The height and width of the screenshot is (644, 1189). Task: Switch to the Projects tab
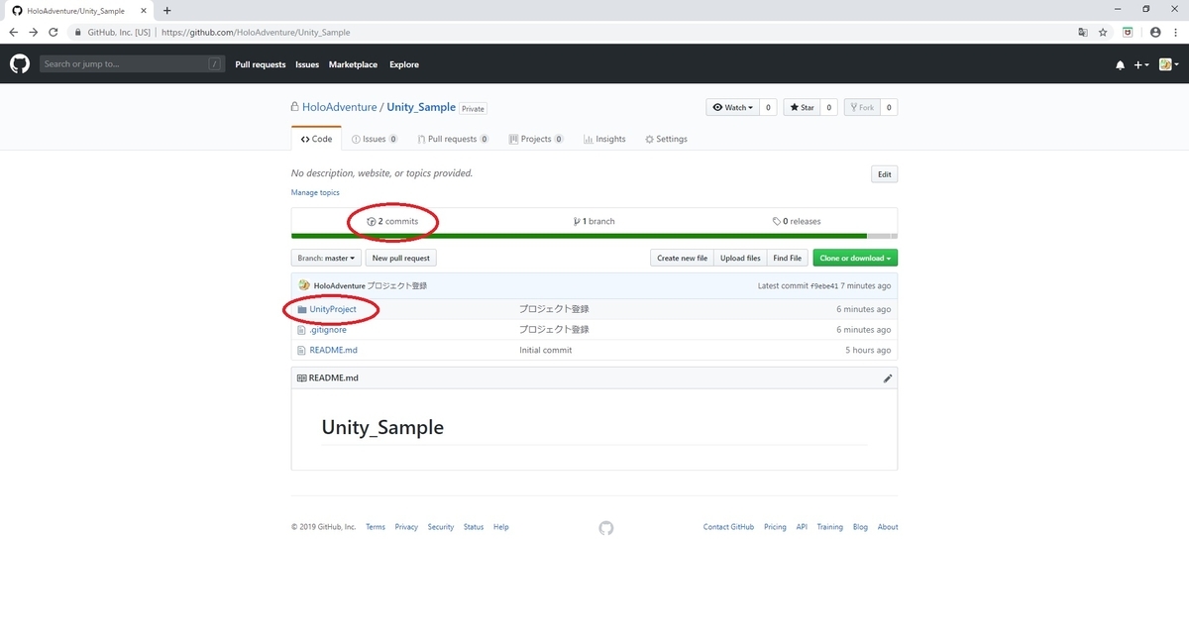[536, 139]
